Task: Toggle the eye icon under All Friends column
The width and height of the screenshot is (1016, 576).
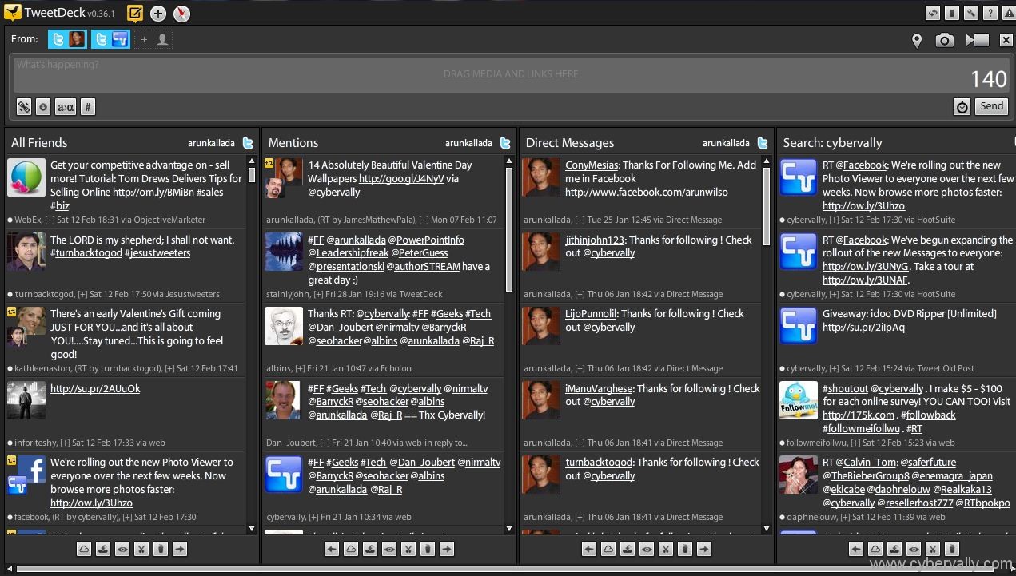Action: (x=122, y=549)
